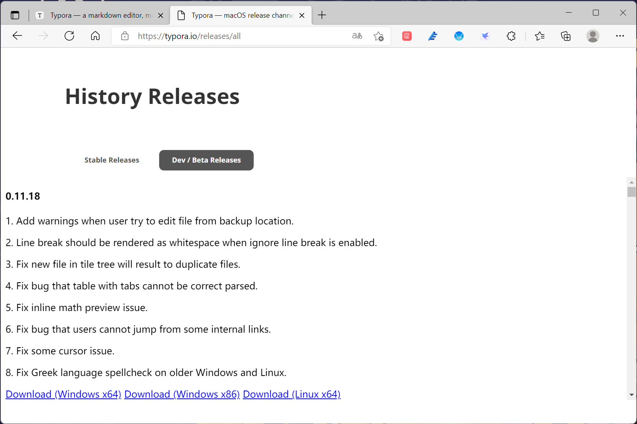Open the blue circle checkmark extension
The image size is (637, 424).
tap(459, 36)
